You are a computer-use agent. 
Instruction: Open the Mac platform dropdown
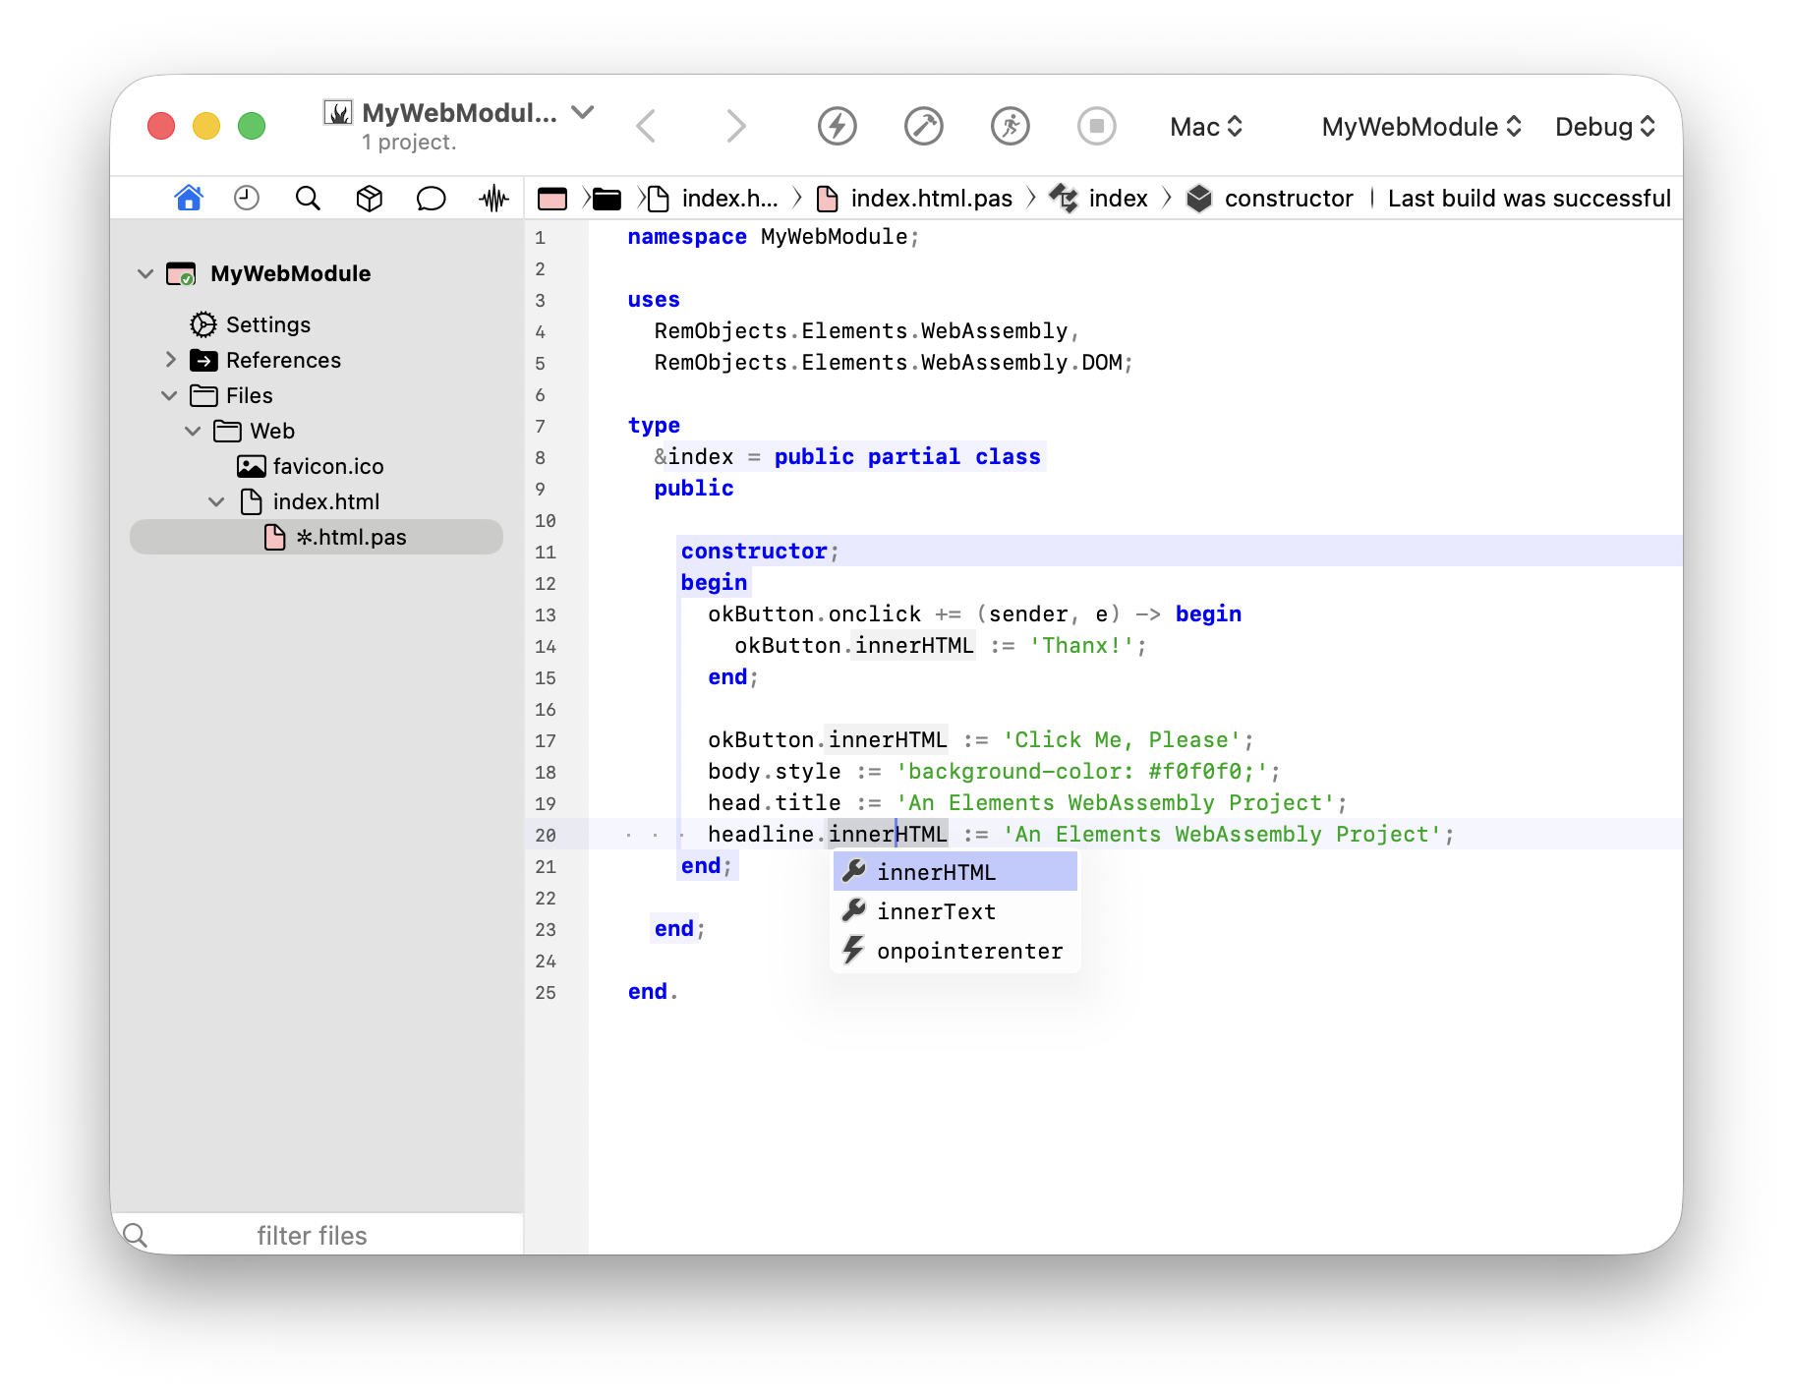click(x=1206, y=127)
